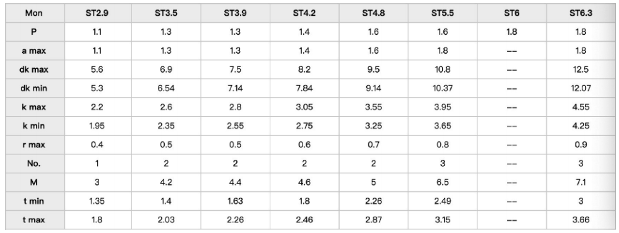The image size is (619, 233).
Task: Click the 10.37 dk min cell
Action: tap(443, 88)
